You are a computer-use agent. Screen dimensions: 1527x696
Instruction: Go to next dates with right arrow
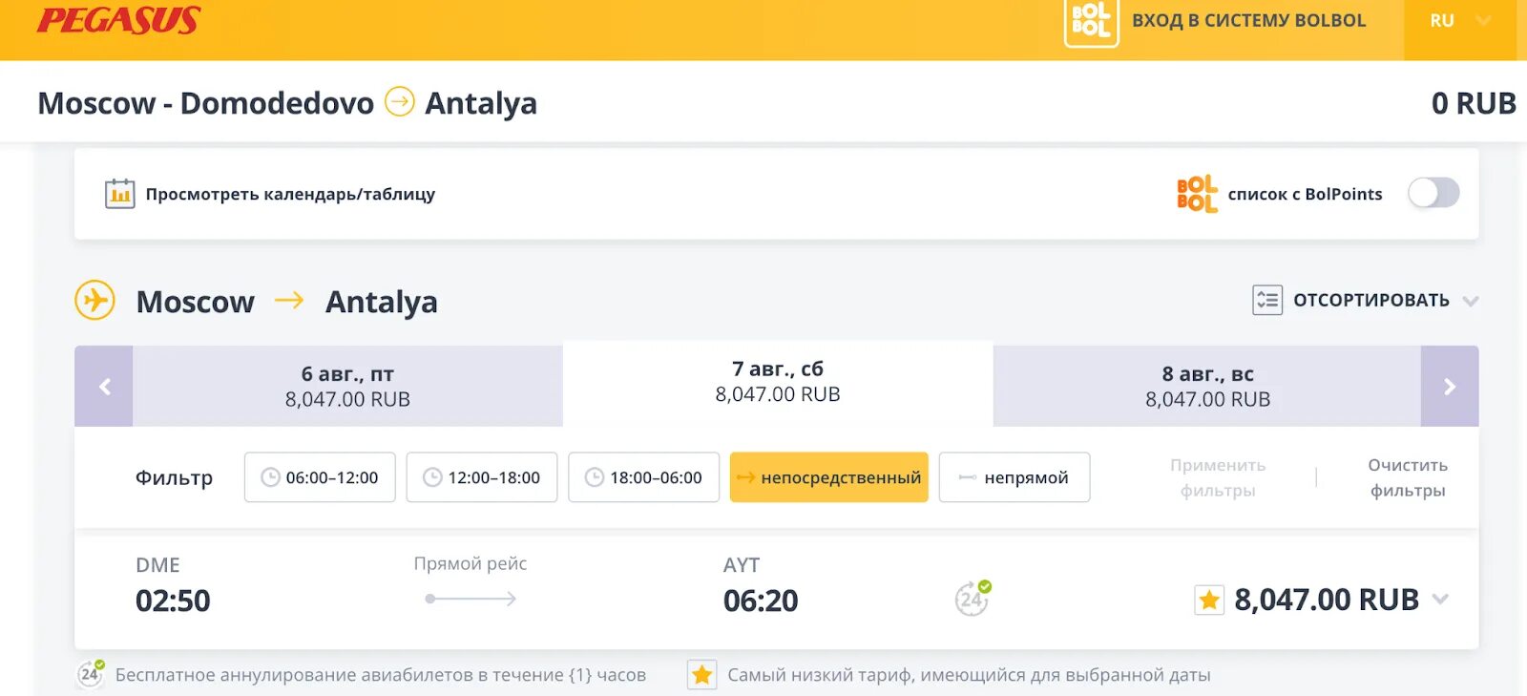[x=1450, y=386]
